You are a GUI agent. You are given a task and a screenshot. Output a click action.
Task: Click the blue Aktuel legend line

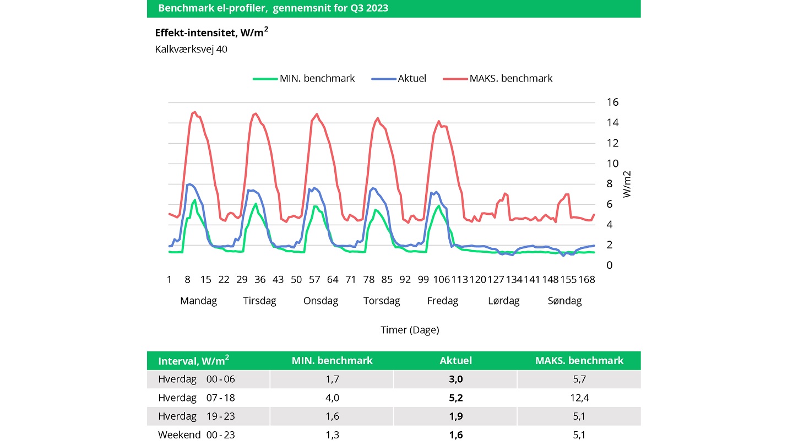tap(384, 79)
